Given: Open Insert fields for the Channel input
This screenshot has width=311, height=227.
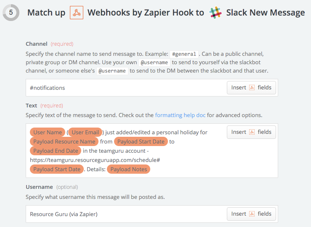Looking at the screenshot, I should coord(251,88).
